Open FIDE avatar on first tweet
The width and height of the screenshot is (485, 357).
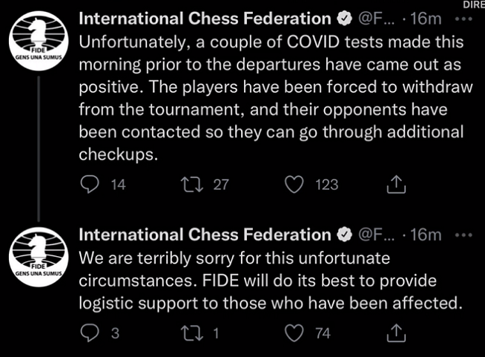[36, 42]
